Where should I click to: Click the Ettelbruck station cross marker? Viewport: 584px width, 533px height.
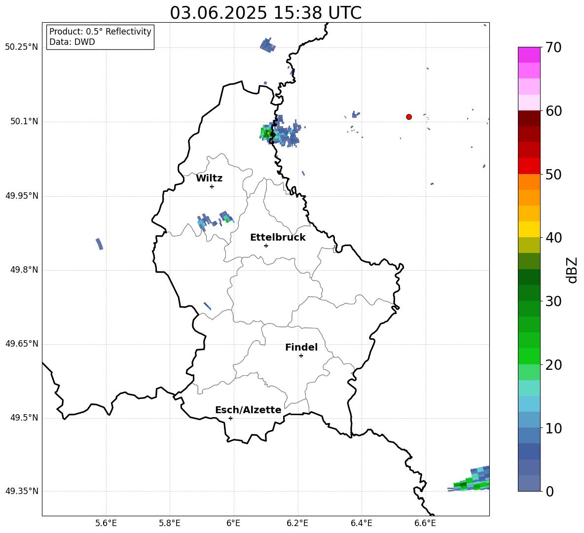pyautogui.click(x=266, y=246)
